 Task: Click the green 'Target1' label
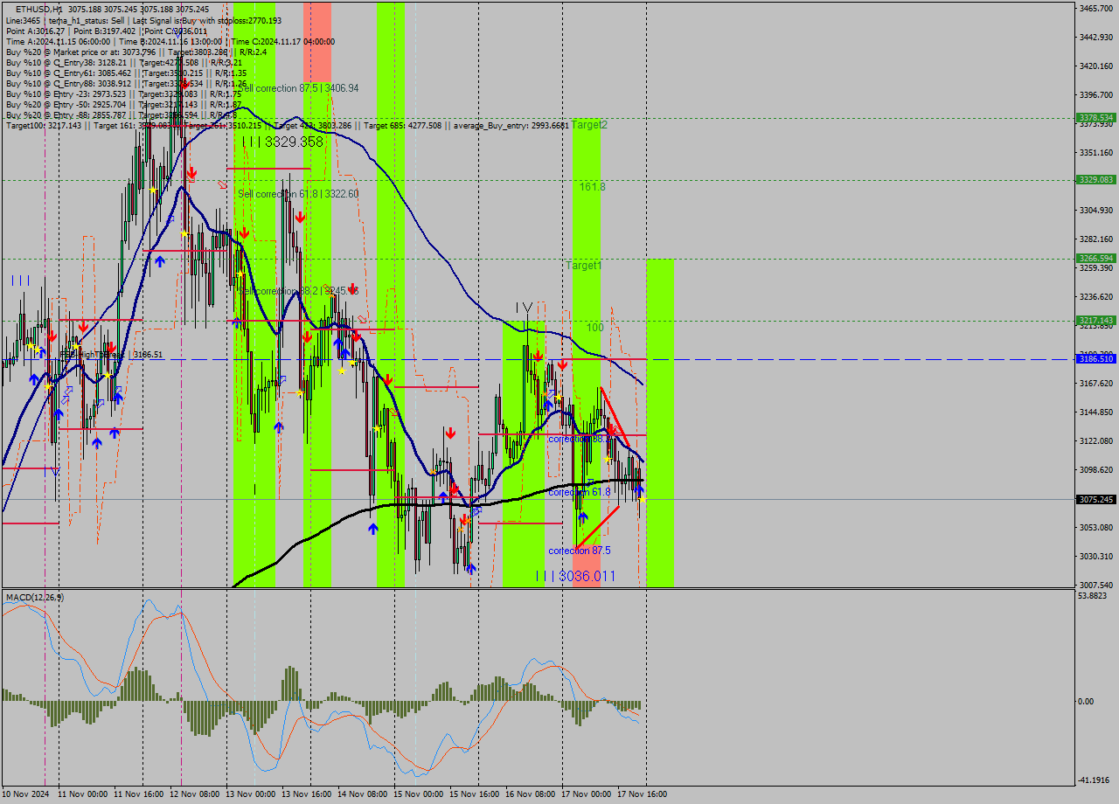pos(583,265)
